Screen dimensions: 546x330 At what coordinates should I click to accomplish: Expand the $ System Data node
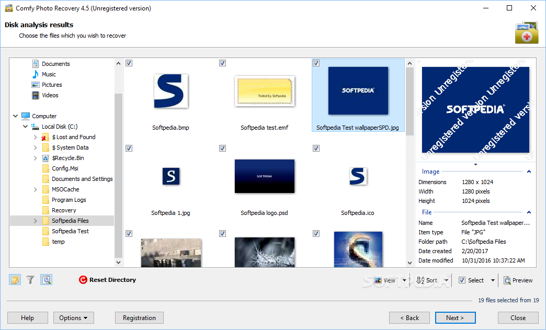35,147
